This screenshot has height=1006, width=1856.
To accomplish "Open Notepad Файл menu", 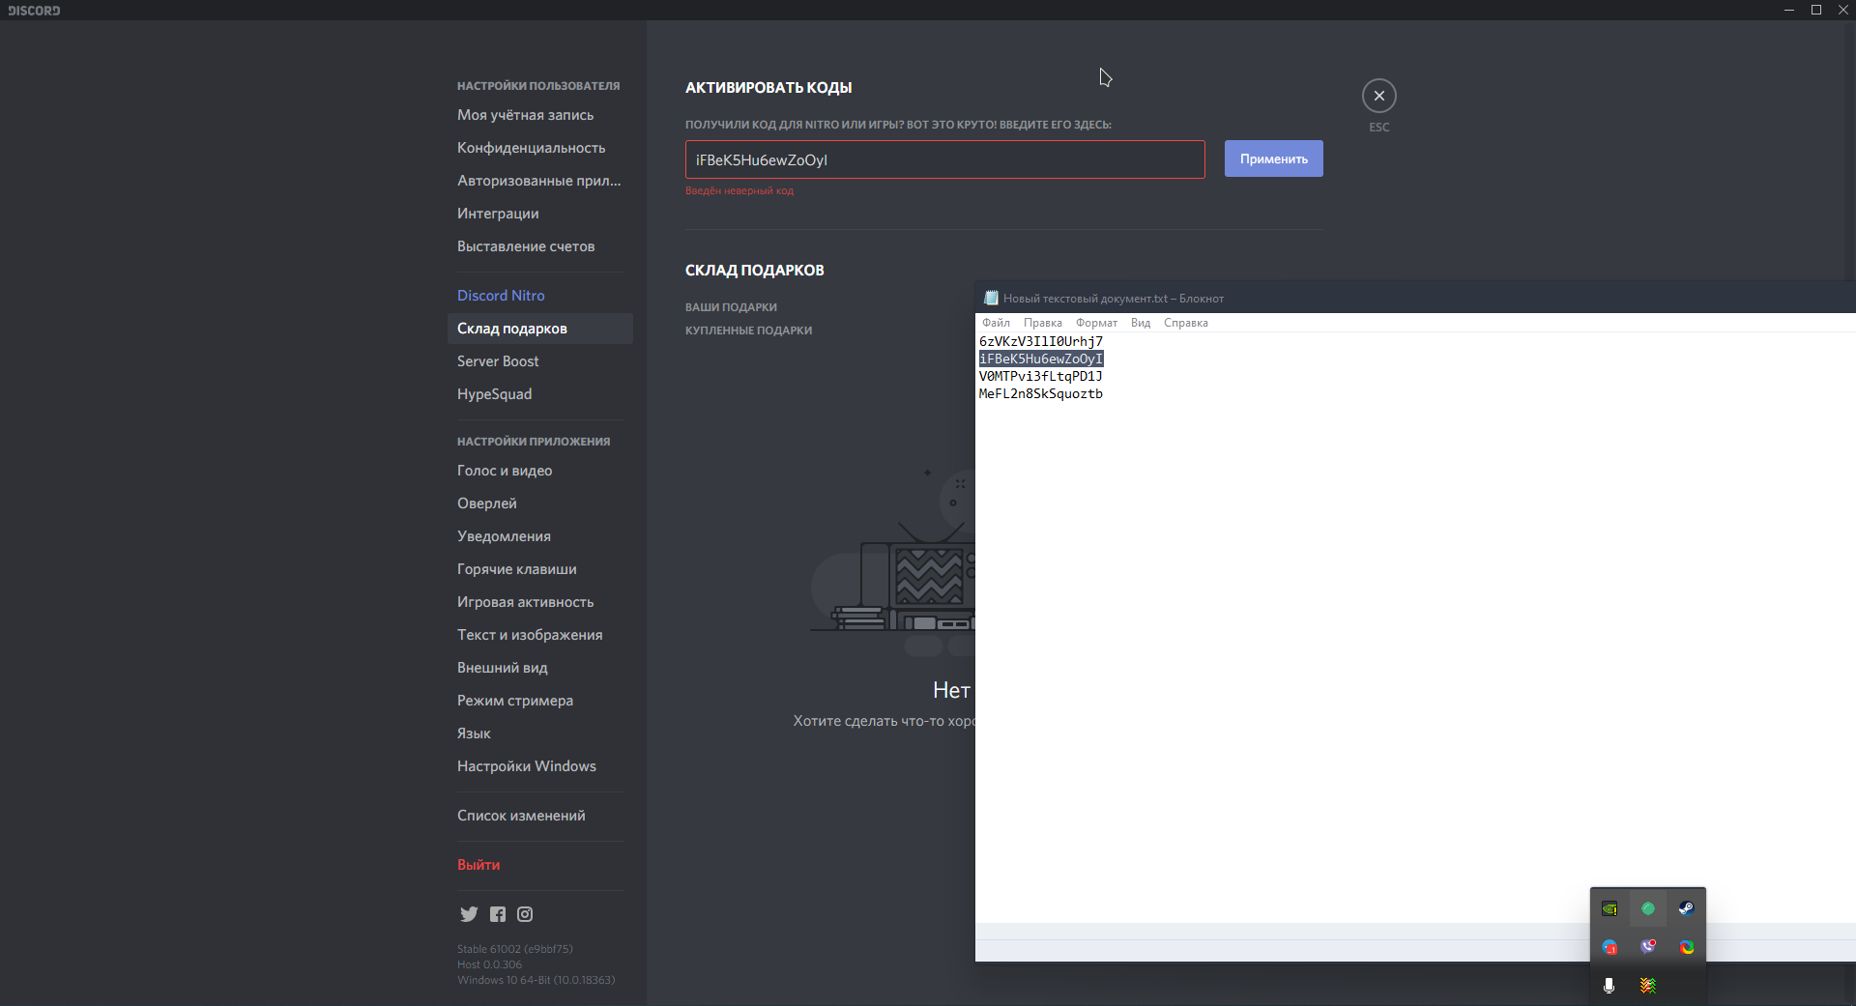I will (996, 323).
